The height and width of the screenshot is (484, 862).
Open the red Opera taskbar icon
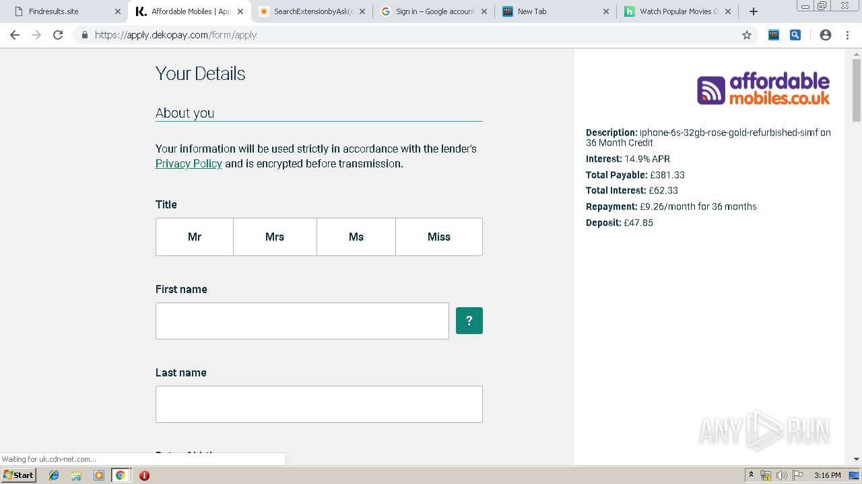(x=144, y=475)
